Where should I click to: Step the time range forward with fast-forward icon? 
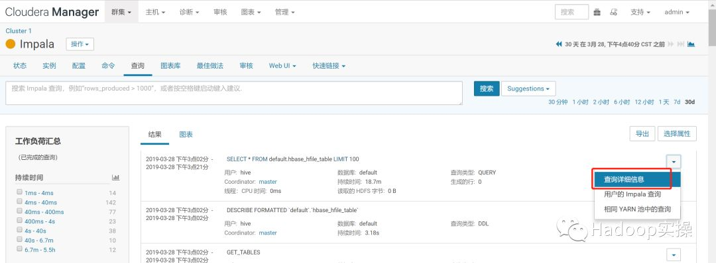coord(670,44)
